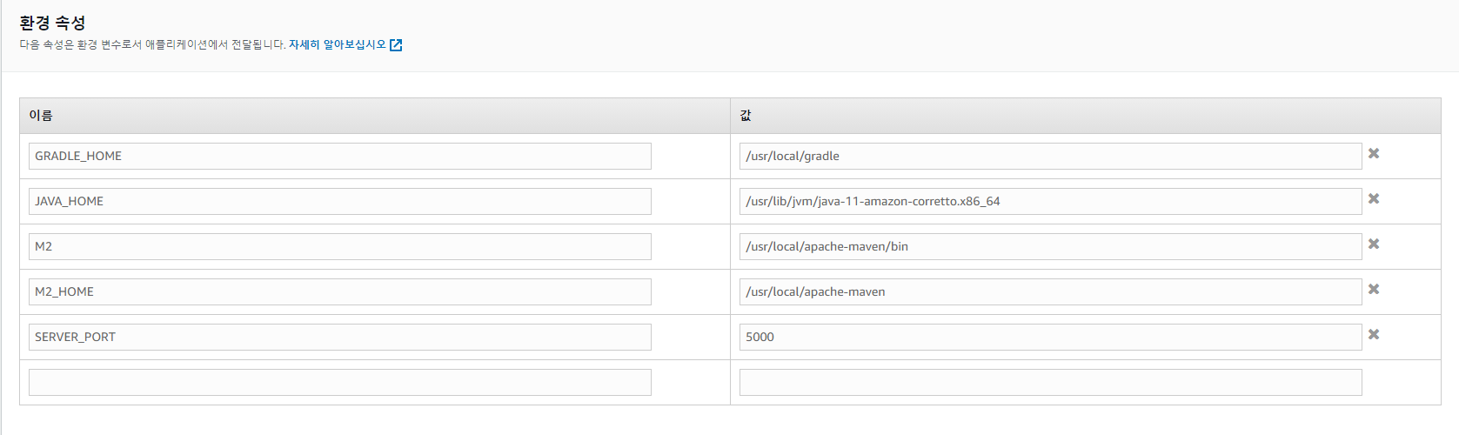Edit the /usr/local/gradle value field
The height and width of the screenshot is (435, 1459).
pos(1049,157)
